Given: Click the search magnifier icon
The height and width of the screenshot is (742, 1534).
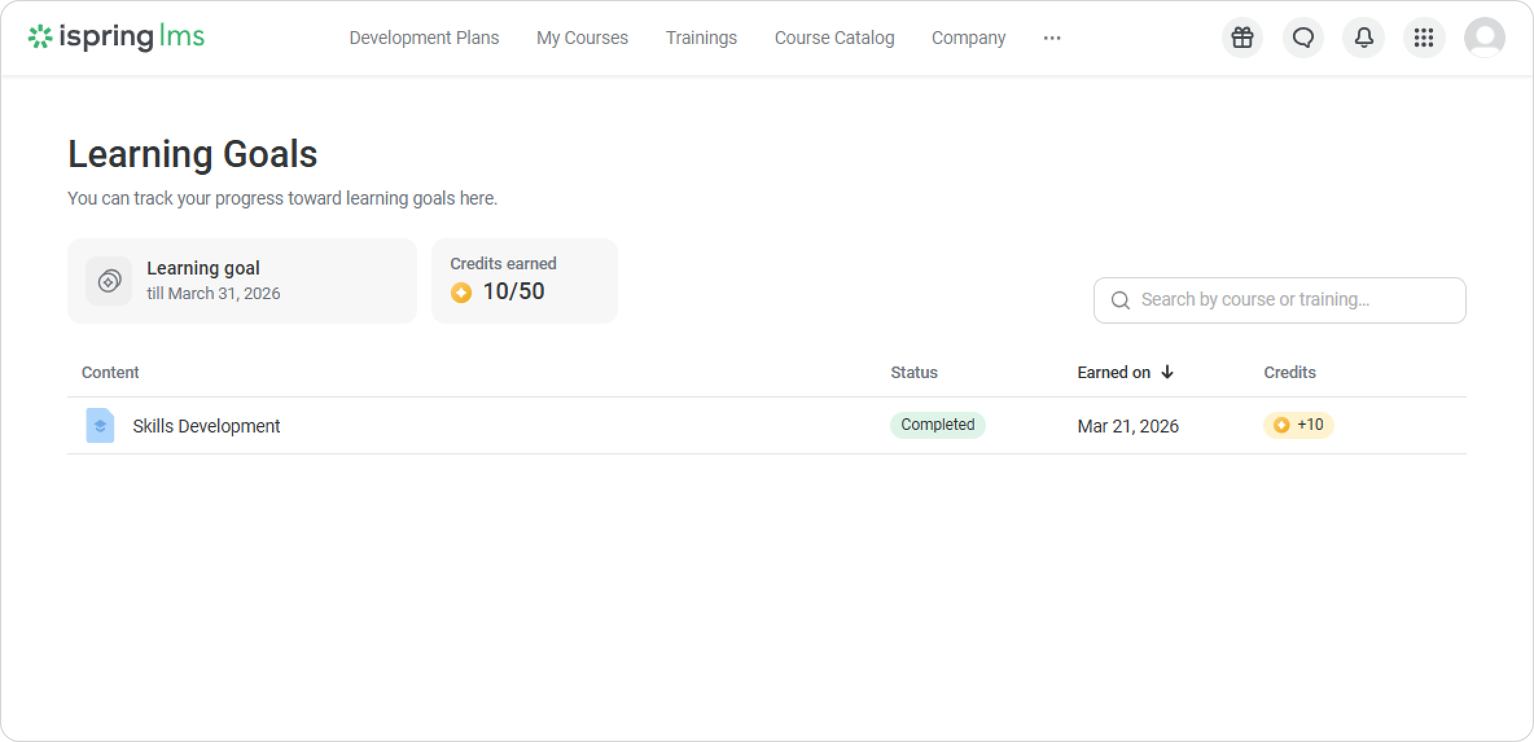Looking at the screenshot, I should 1120,300.
